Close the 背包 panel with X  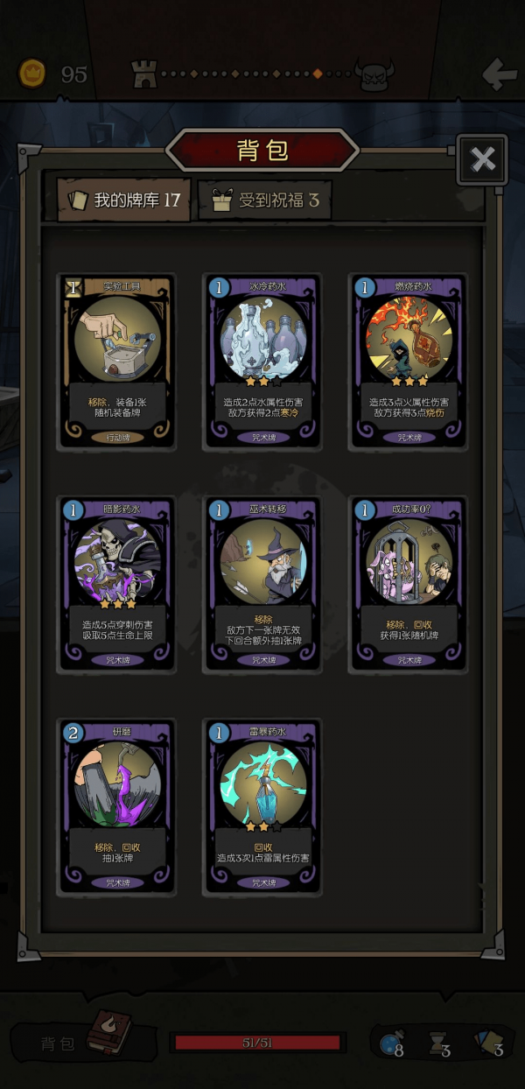[x=482, y=159]
